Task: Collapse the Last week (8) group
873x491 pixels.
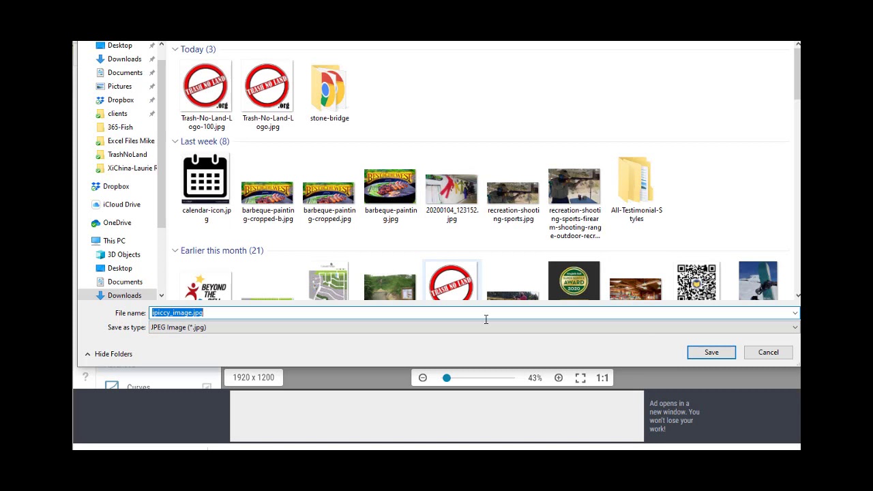Action: click(x=175, y=141)
